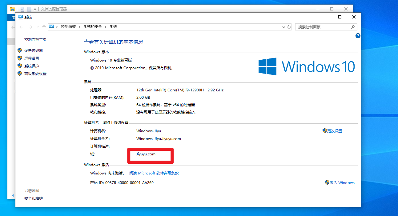This screenshot has height=216, width=398.
Task: Click the domain value Jiyuyu.com
Action: (146, 154)
